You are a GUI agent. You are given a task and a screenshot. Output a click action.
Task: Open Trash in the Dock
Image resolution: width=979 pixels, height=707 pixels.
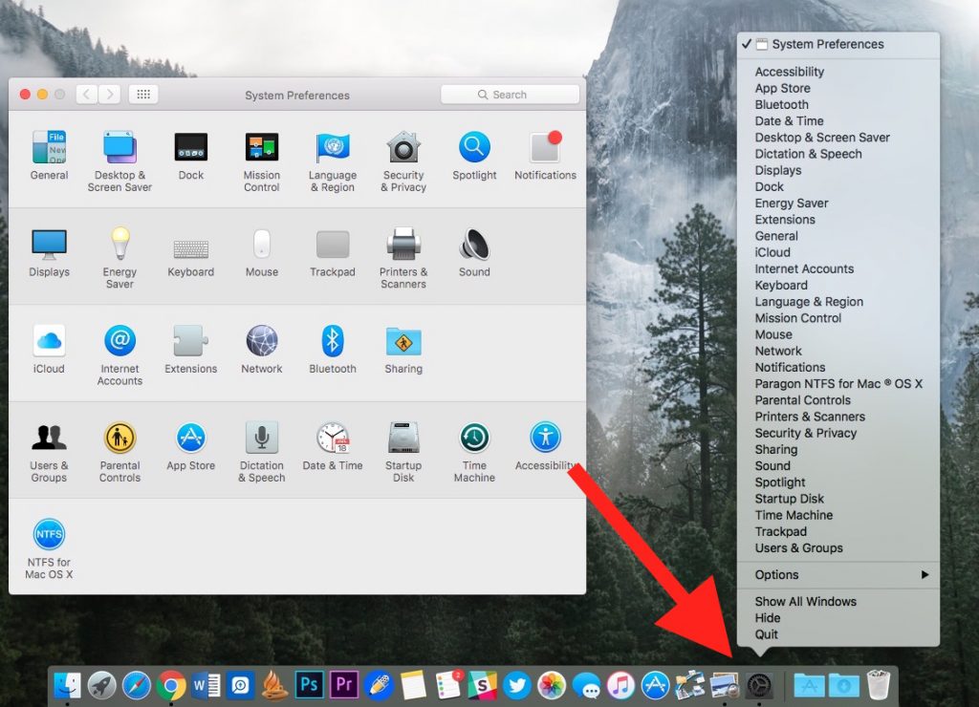(x=879, y=684)
